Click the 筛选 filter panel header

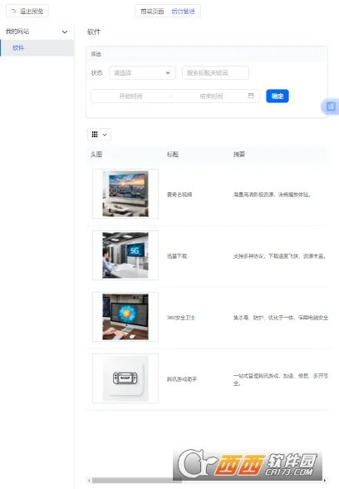click(x=207, y=54)
